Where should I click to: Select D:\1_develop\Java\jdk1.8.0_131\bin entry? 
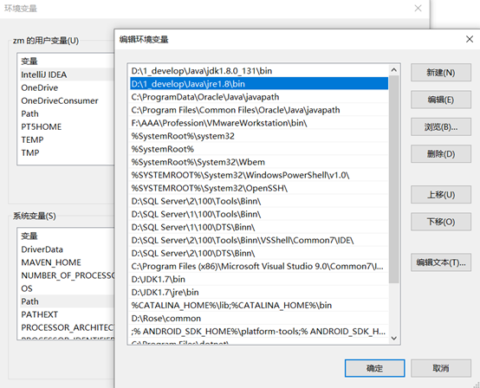(x=259, y=71)
